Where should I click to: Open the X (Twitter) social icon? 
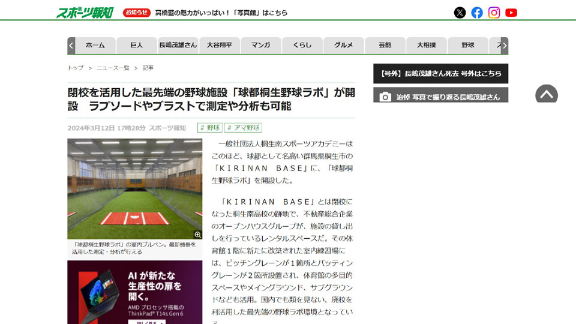(x=460, y=13)
